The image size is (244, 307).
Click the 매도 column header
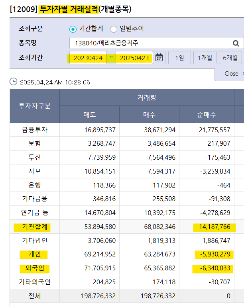coord(90,115)
